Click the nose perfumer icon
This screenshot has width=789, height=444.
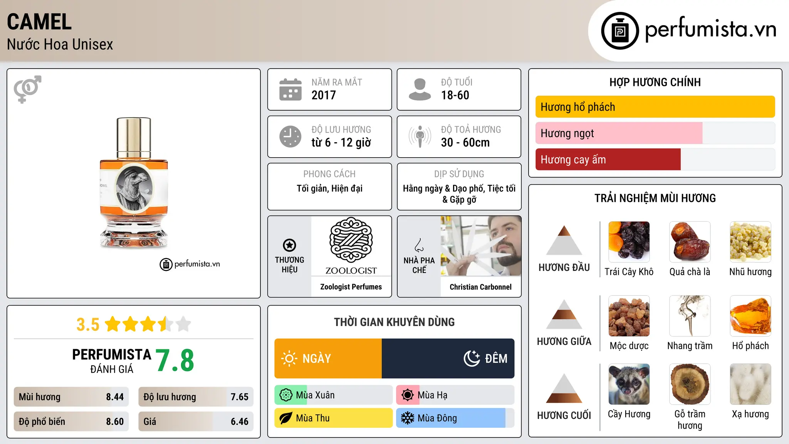pyautogui.click(x=419, y=245)
